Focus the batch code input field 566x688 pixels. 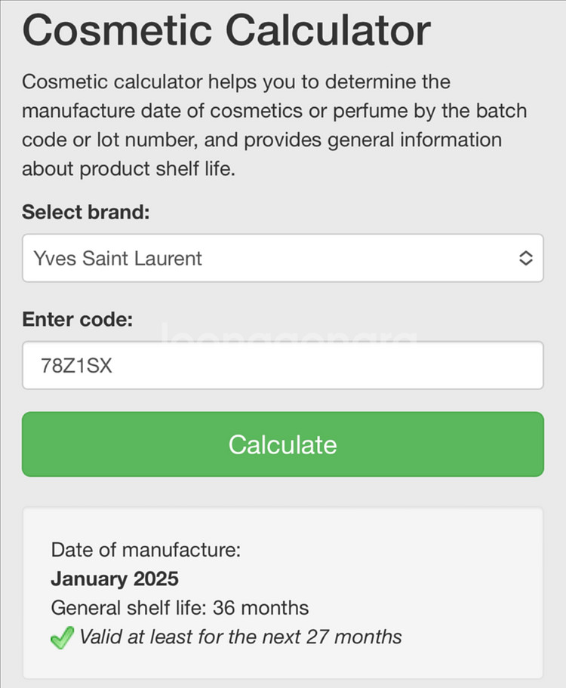pos(282,365)
